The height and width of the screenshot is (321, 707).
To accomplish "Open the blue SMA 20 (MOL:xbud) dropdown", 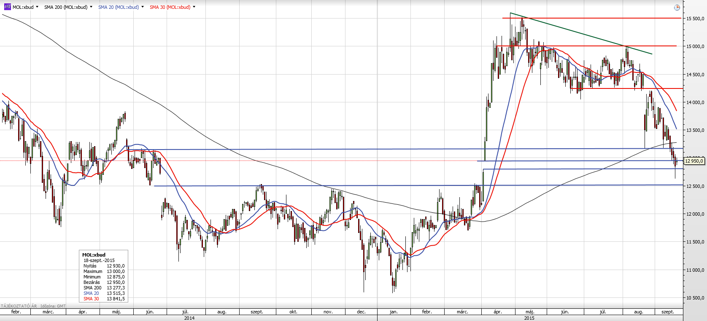I will click(143, 7).
